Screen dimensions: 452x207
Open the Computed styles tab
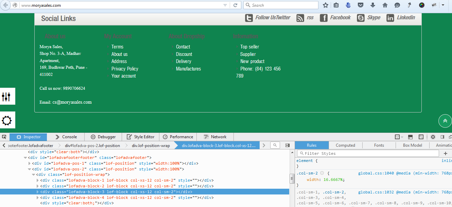click(345, 145)
